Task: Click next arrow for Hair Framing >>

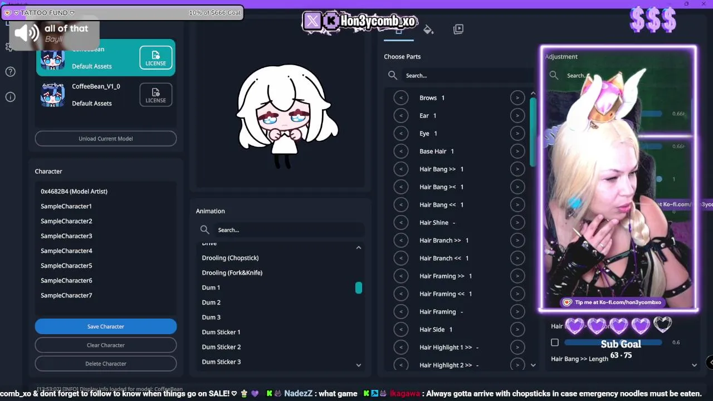Action: tap(517, 276)
